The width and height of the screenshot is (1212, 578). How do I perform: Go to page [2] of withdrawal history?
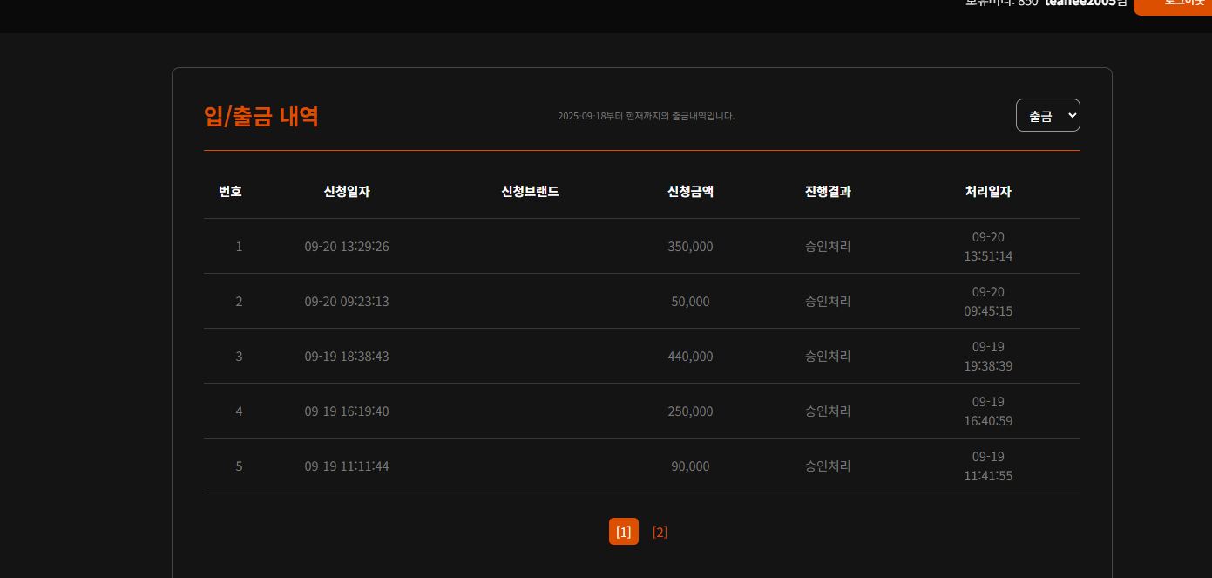660,532
